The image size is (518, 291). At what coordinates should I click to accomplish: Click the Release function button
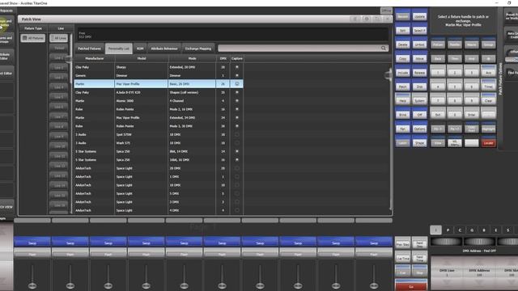click(419, 73)
